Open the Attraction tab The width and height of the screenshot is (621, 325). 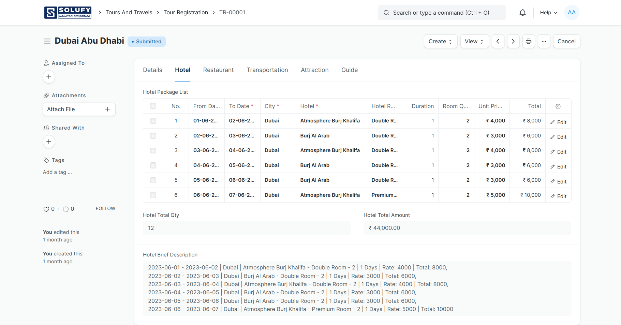click(314, 70)
